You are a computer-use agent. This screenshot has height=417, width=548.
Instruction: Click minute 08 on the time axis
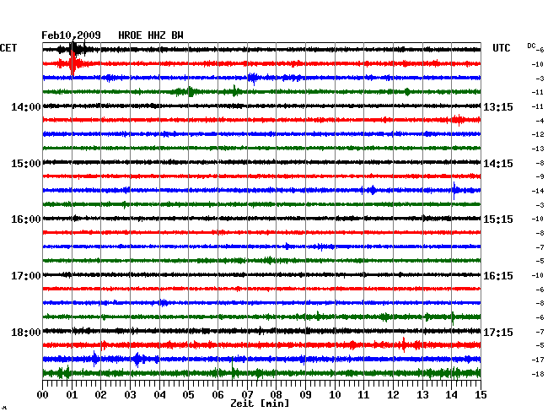(x=276, y=395)
